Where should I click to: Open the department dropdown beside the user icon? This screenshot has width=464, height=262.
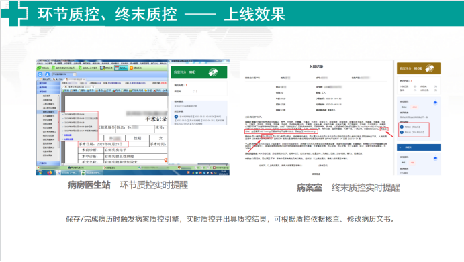coord(64,74)
